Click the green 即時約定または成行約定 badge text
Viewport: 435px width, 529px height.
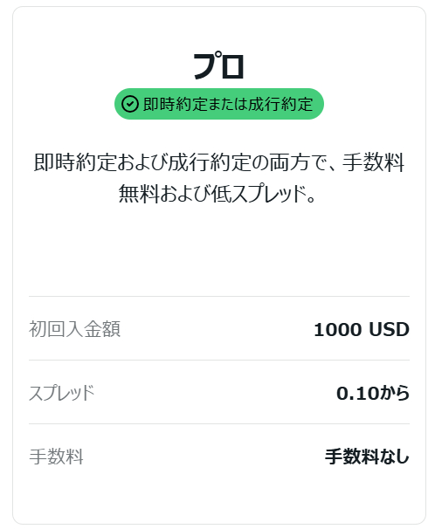228,104
